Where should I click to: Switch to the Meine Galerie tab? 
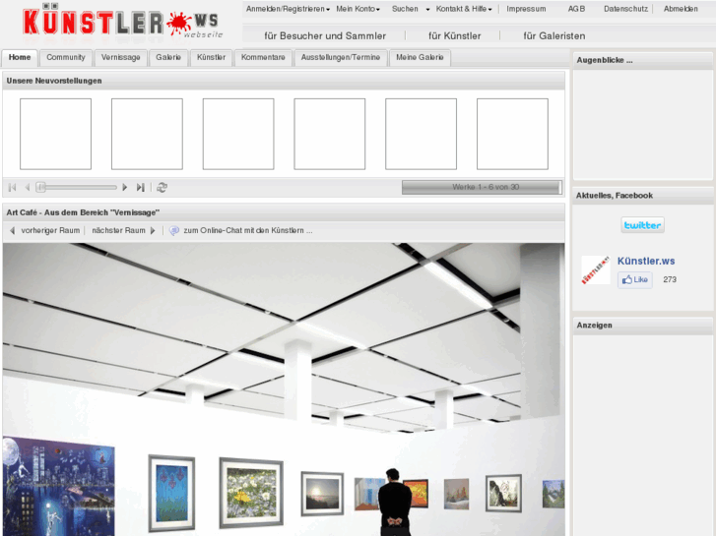coord(420,57)
